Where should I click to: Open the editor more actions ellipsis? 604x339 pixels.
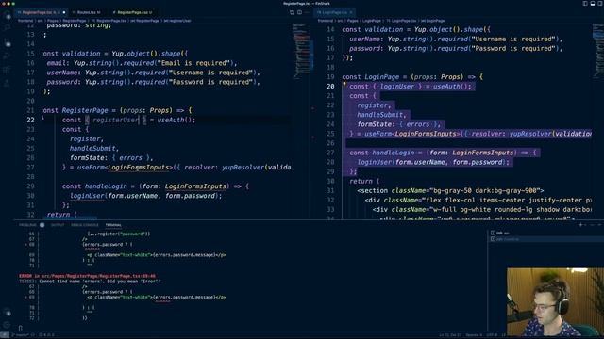[307, 12]
